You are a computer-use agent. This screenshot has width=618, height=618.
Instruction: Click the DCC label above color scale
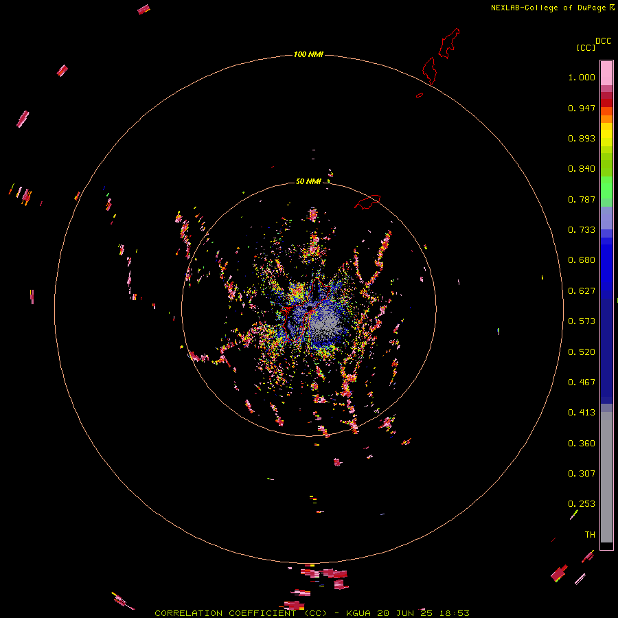(x=604, y=41)
